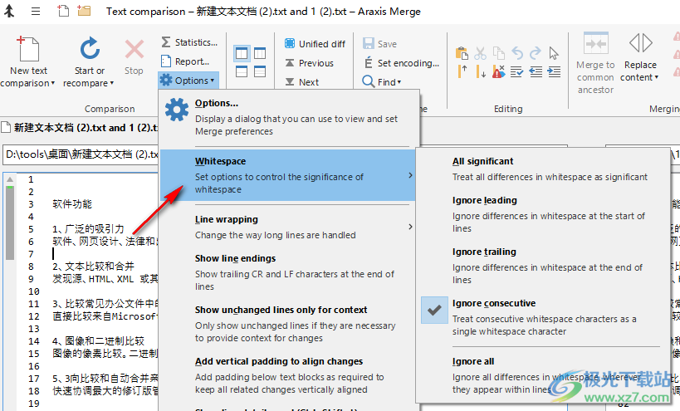680x411 pixels.
Task: Open the Options dropdown button
Action: click(x=188, y=81)
